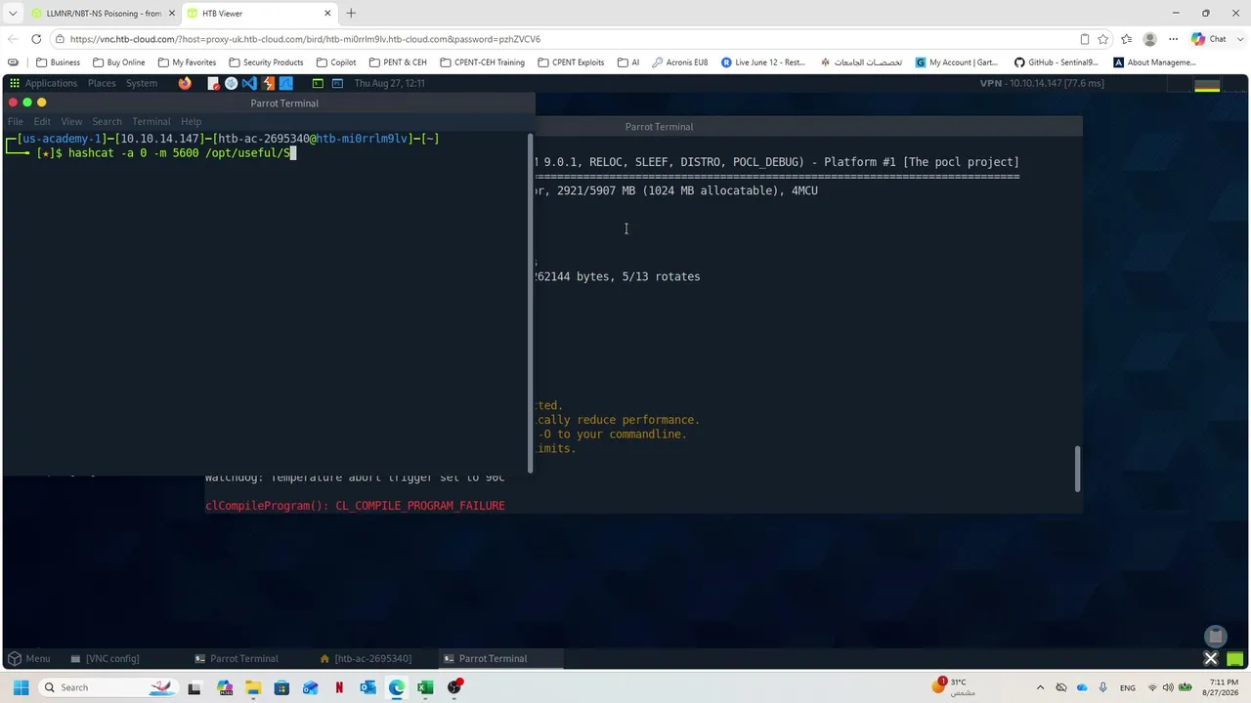
Task: Open the Places menu in Parrot panel
Action: (x=102, y=83)
